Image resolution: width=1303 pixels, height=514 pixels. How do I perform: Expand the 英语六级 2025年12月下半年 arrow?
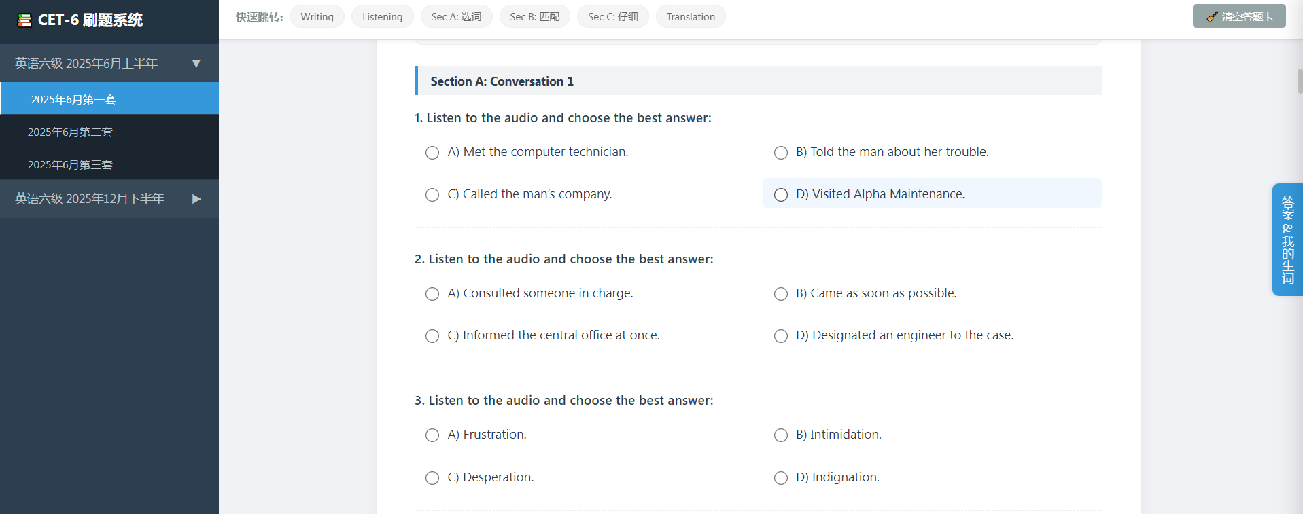196,199
